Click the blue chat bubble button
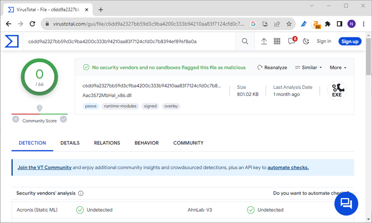The width and height of the screenshot is (372, 223). (x=346, y=203)
